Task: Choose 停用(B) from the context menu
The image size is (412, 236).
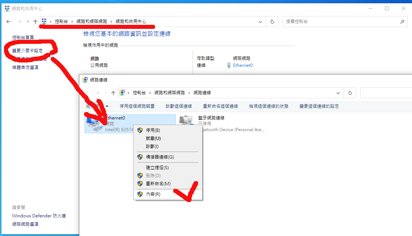Action: 153,130
